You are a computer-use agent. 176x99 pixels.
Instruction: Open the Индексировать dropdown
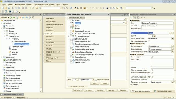pos(172,49)
